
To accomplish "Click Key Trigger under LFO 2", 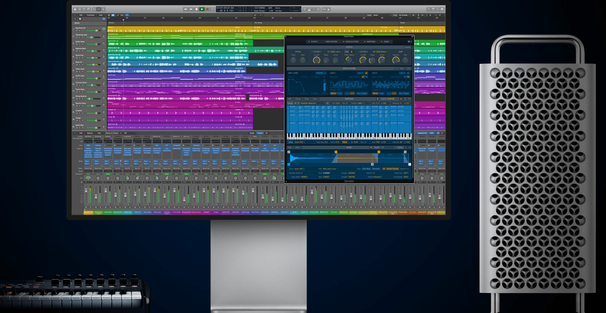I will 362,93.
